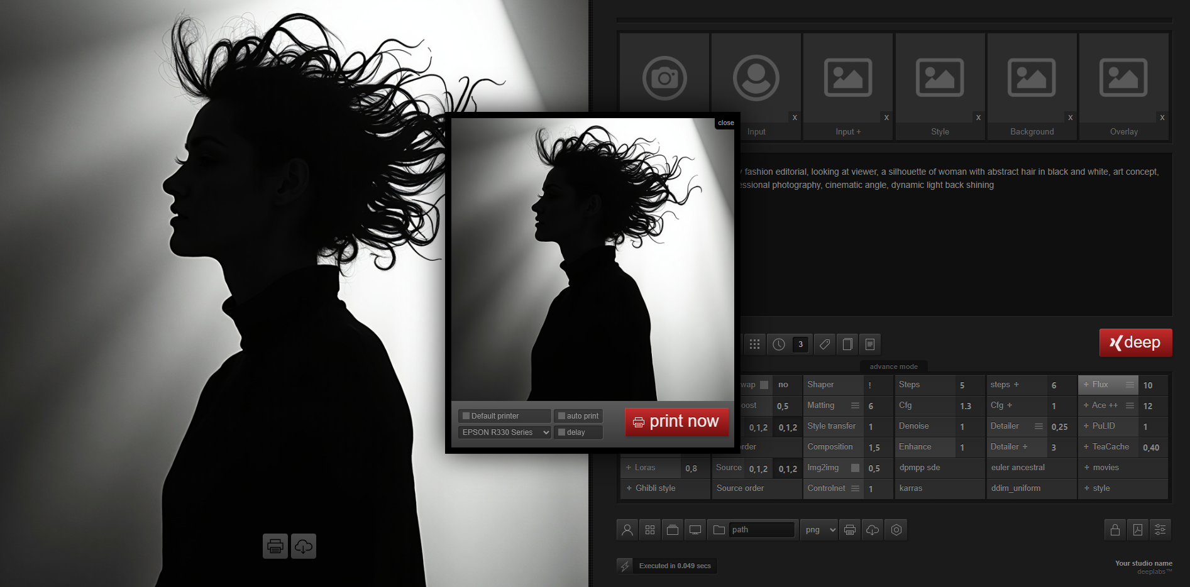Click the dotted grid icon above settings

[755, 344]
